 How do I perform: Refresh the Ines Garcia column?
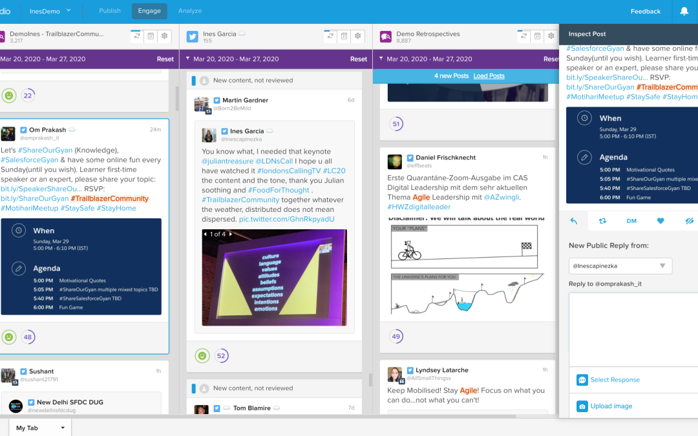330,36
